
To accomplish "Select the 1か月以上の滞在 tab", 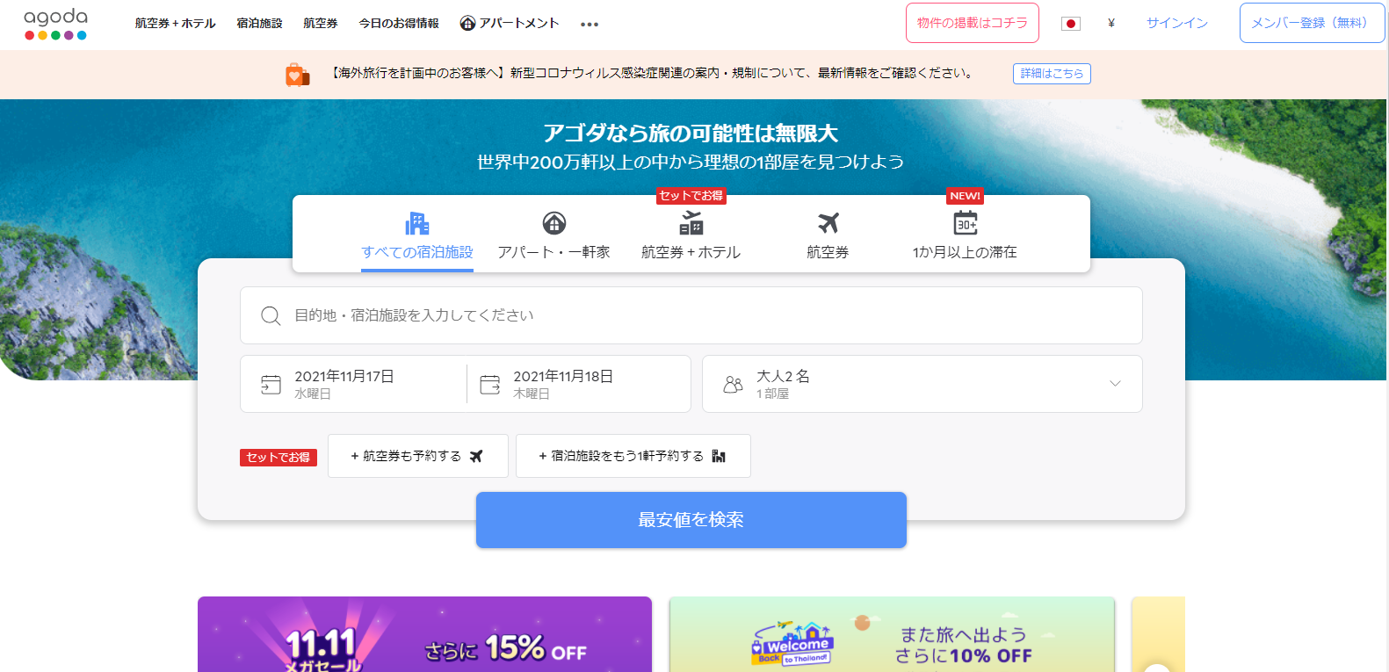I will point(965,235).
